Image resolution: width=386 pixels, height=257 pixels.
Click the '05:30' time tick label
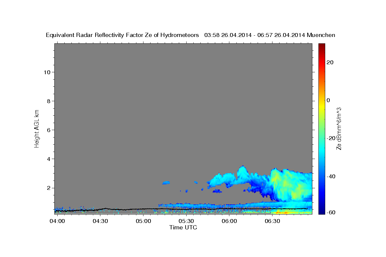tap(186, 221)
